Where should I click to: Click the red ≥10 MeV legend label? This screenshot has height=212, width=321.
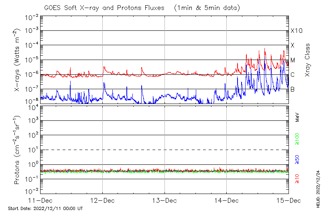tap(297, 178)
